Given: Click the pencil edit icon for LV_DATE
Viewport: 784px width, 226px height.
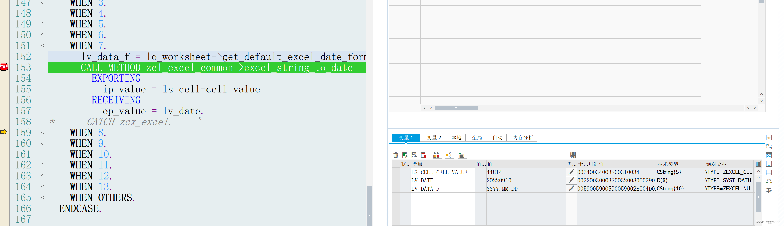Looking at the screenshot, I should click(571, 180).
